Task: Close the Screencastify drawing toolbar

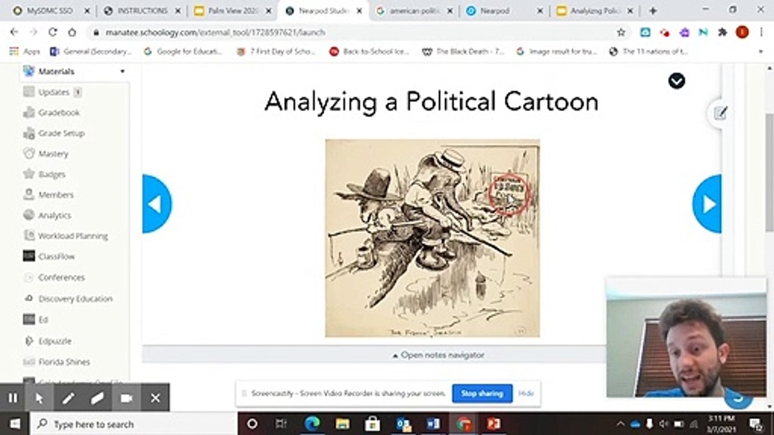Action: coord(155,398)
